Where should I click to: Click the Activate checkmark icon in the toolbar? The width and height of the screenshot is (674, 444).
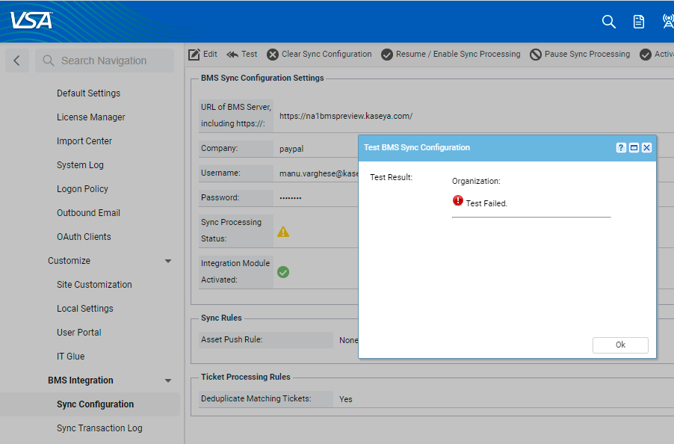click(645, 55)
